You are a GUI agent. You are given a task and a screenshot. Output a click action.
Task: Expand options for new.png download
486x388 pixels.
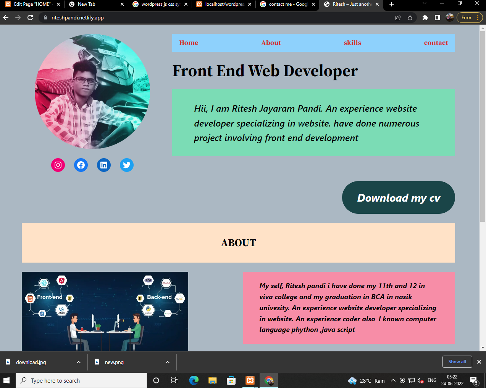tap(168, 362)
